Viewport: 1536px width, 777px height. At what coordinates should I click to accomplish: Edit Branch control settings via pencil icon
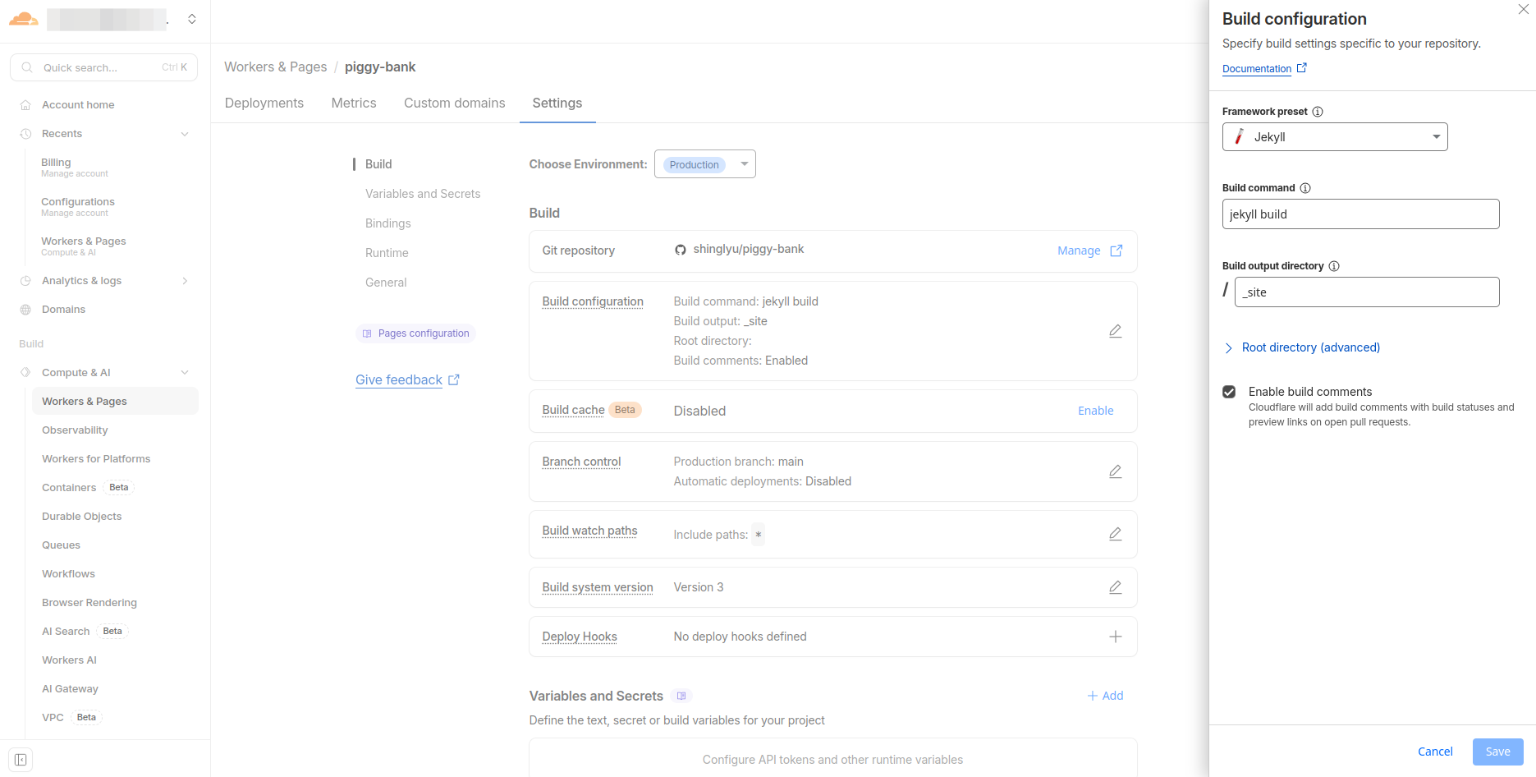pos(1115,471)
